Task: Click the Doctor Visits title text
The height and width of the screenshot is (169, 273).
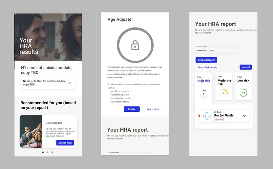Action: click(x=224, y=115)
